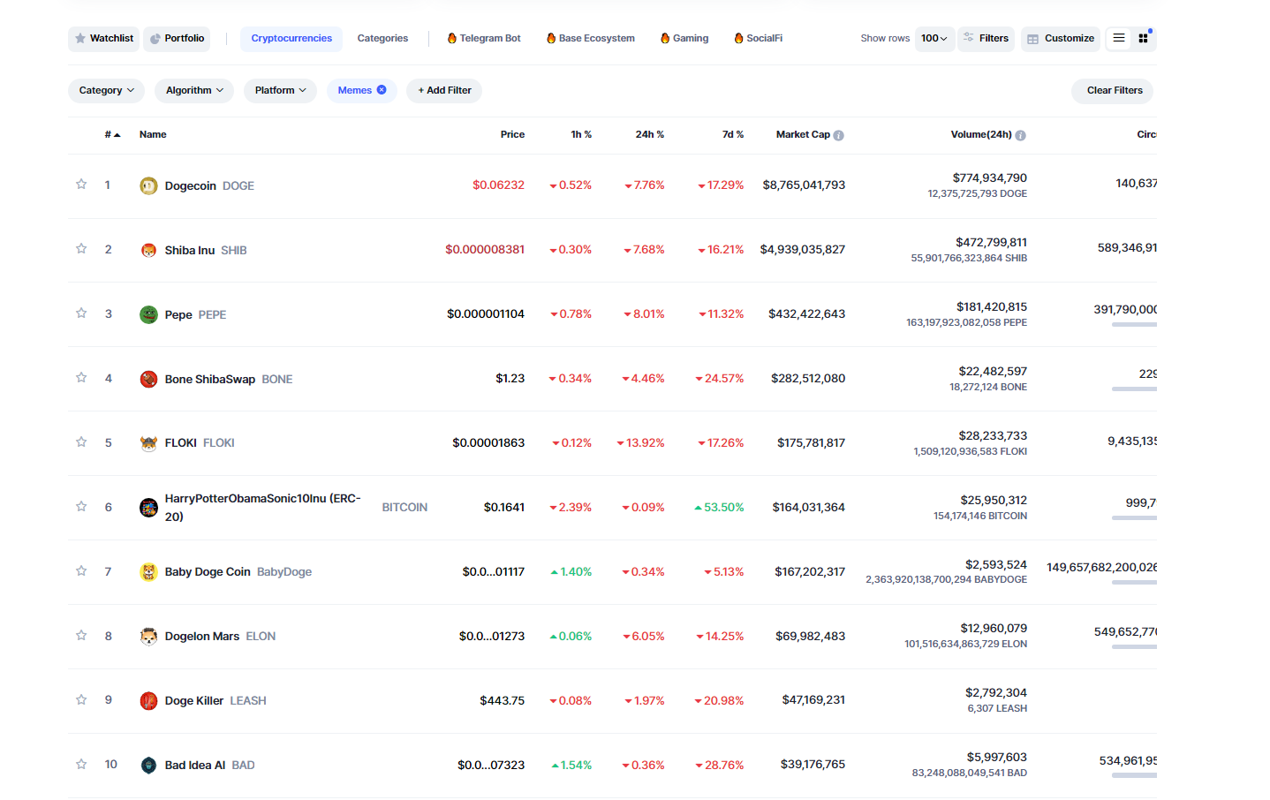Star Dogelon Mars row favorite icon
1270x800 pixels.
[x=81, y=636]
